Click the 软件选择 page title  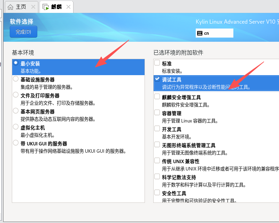[x=22, y=22]
